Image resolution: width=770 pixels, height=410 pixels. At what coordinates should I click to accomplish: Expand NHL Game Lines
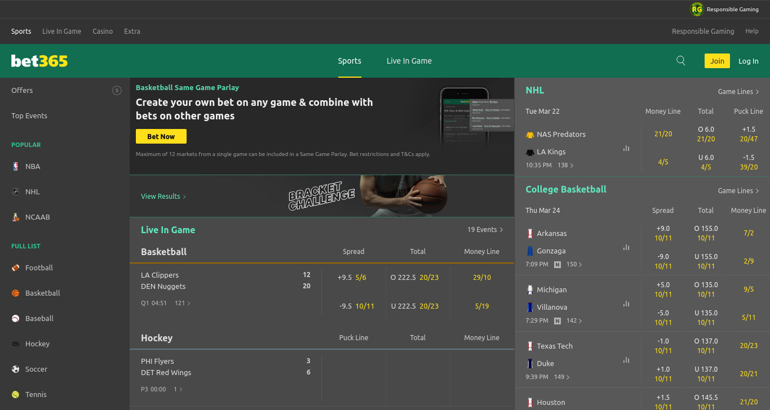738,91
